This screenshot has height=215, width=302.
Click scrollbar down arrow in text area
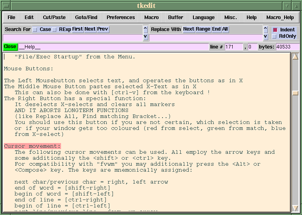[295, 207]
